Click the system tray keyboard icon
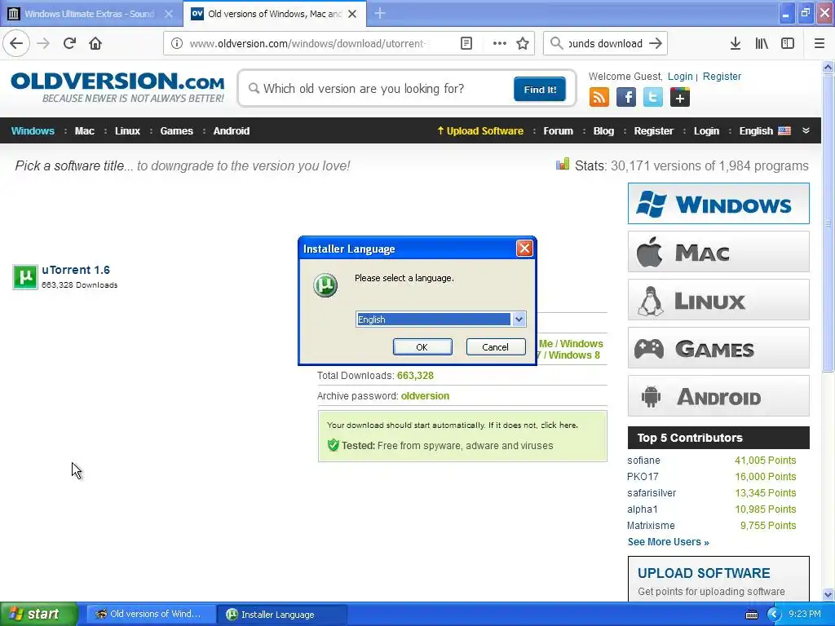The height and width of the screenshot is (626, 835). click(x=751, y=615)
